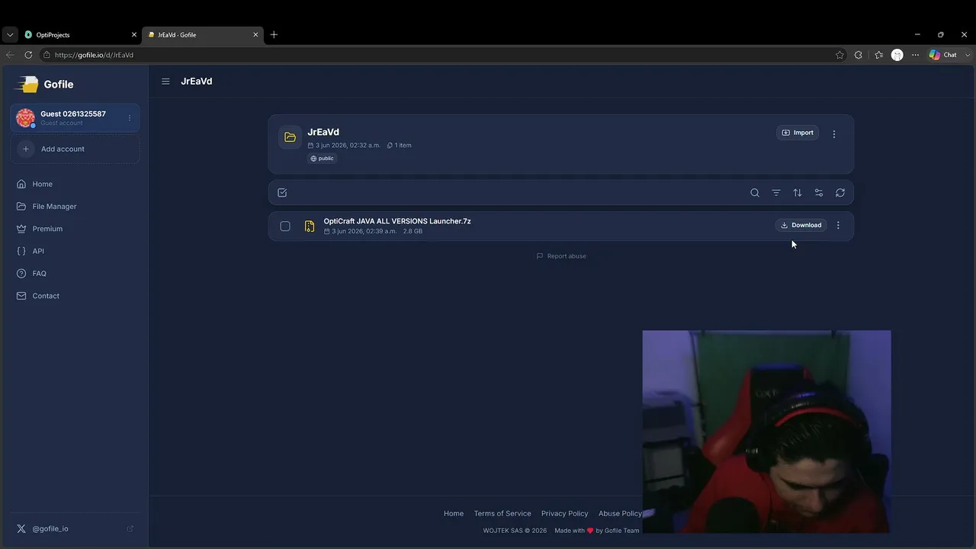This screenshot has height=549, width=976.
Task: Click the Report abuse link
Action: (x=561, y=256)
